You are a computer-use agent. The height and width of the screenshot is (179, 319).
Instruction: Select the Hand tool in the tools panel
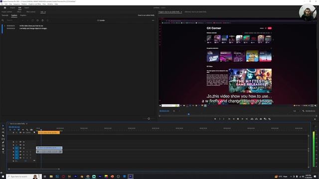point(3,149)
